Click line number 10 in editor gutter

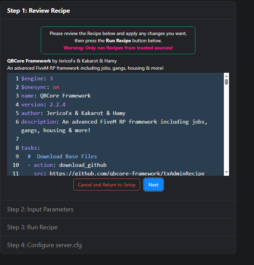click(16, 165)
